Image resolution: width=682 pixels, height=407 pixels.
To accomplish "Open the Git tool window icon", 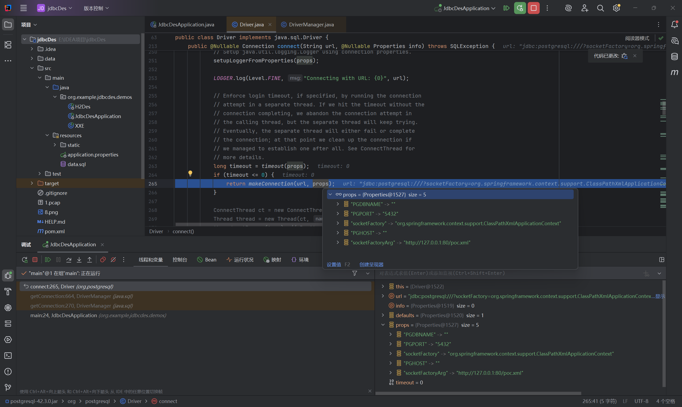I will 8,387.
